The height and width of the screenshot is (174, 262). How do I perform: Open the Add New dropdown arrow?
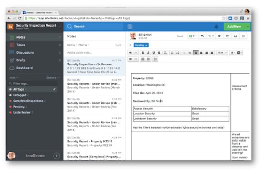247,27
